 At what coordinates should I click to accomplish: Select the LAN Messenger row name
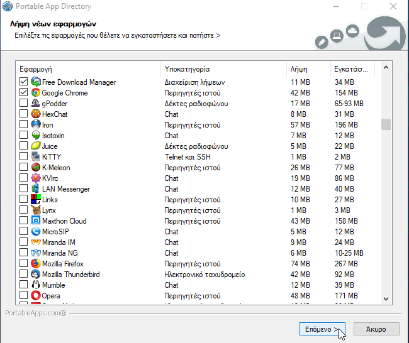(66, 189)
